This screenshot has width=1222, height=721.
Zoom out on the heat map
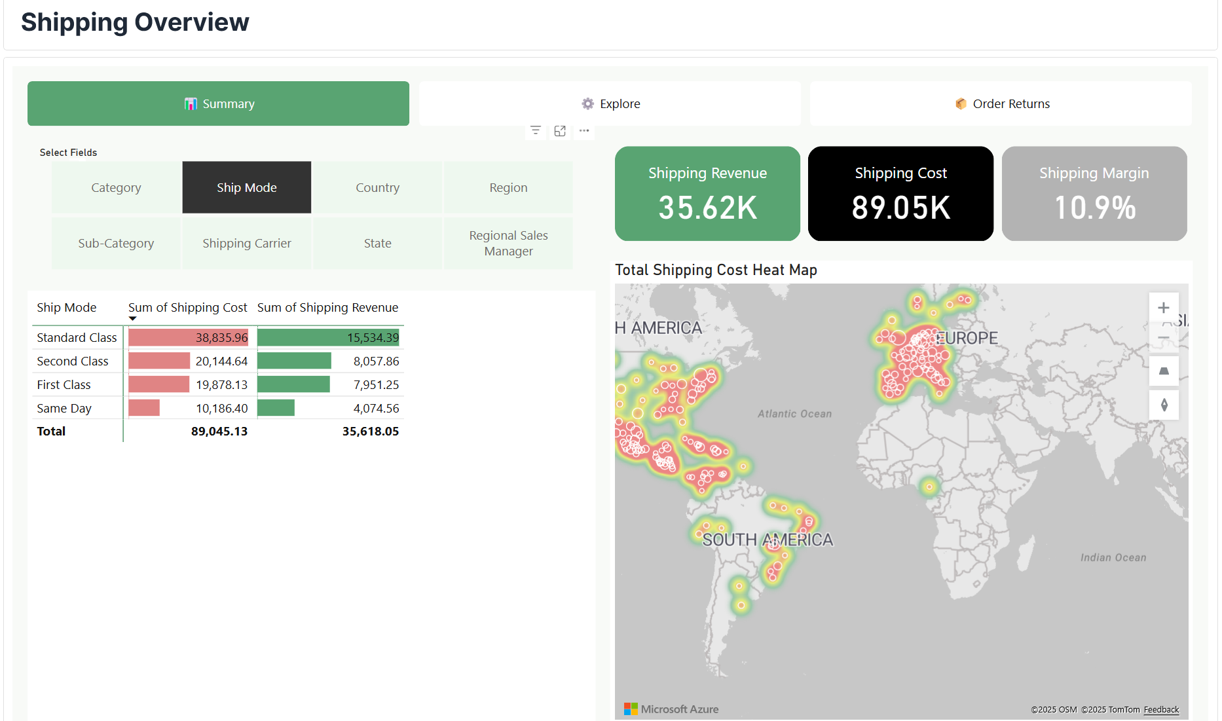(x=1164, y=338)
